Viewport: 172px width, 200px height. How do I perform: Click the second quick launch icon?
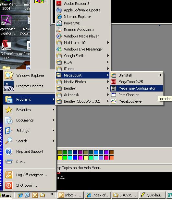tap(28, 195)
